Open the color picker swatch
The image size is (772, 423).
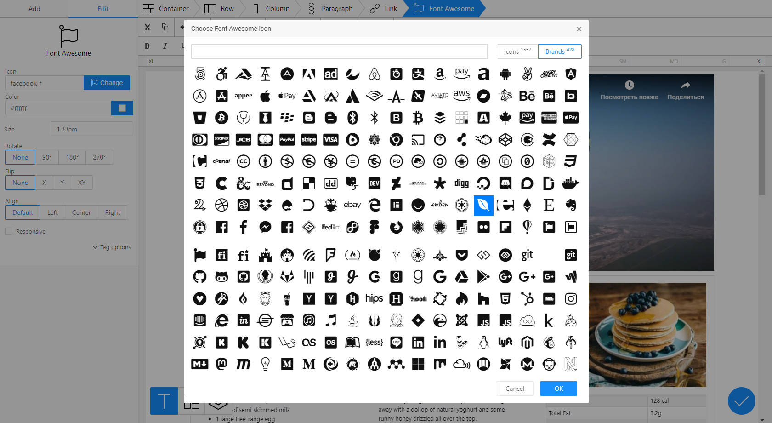click(122, 108)
